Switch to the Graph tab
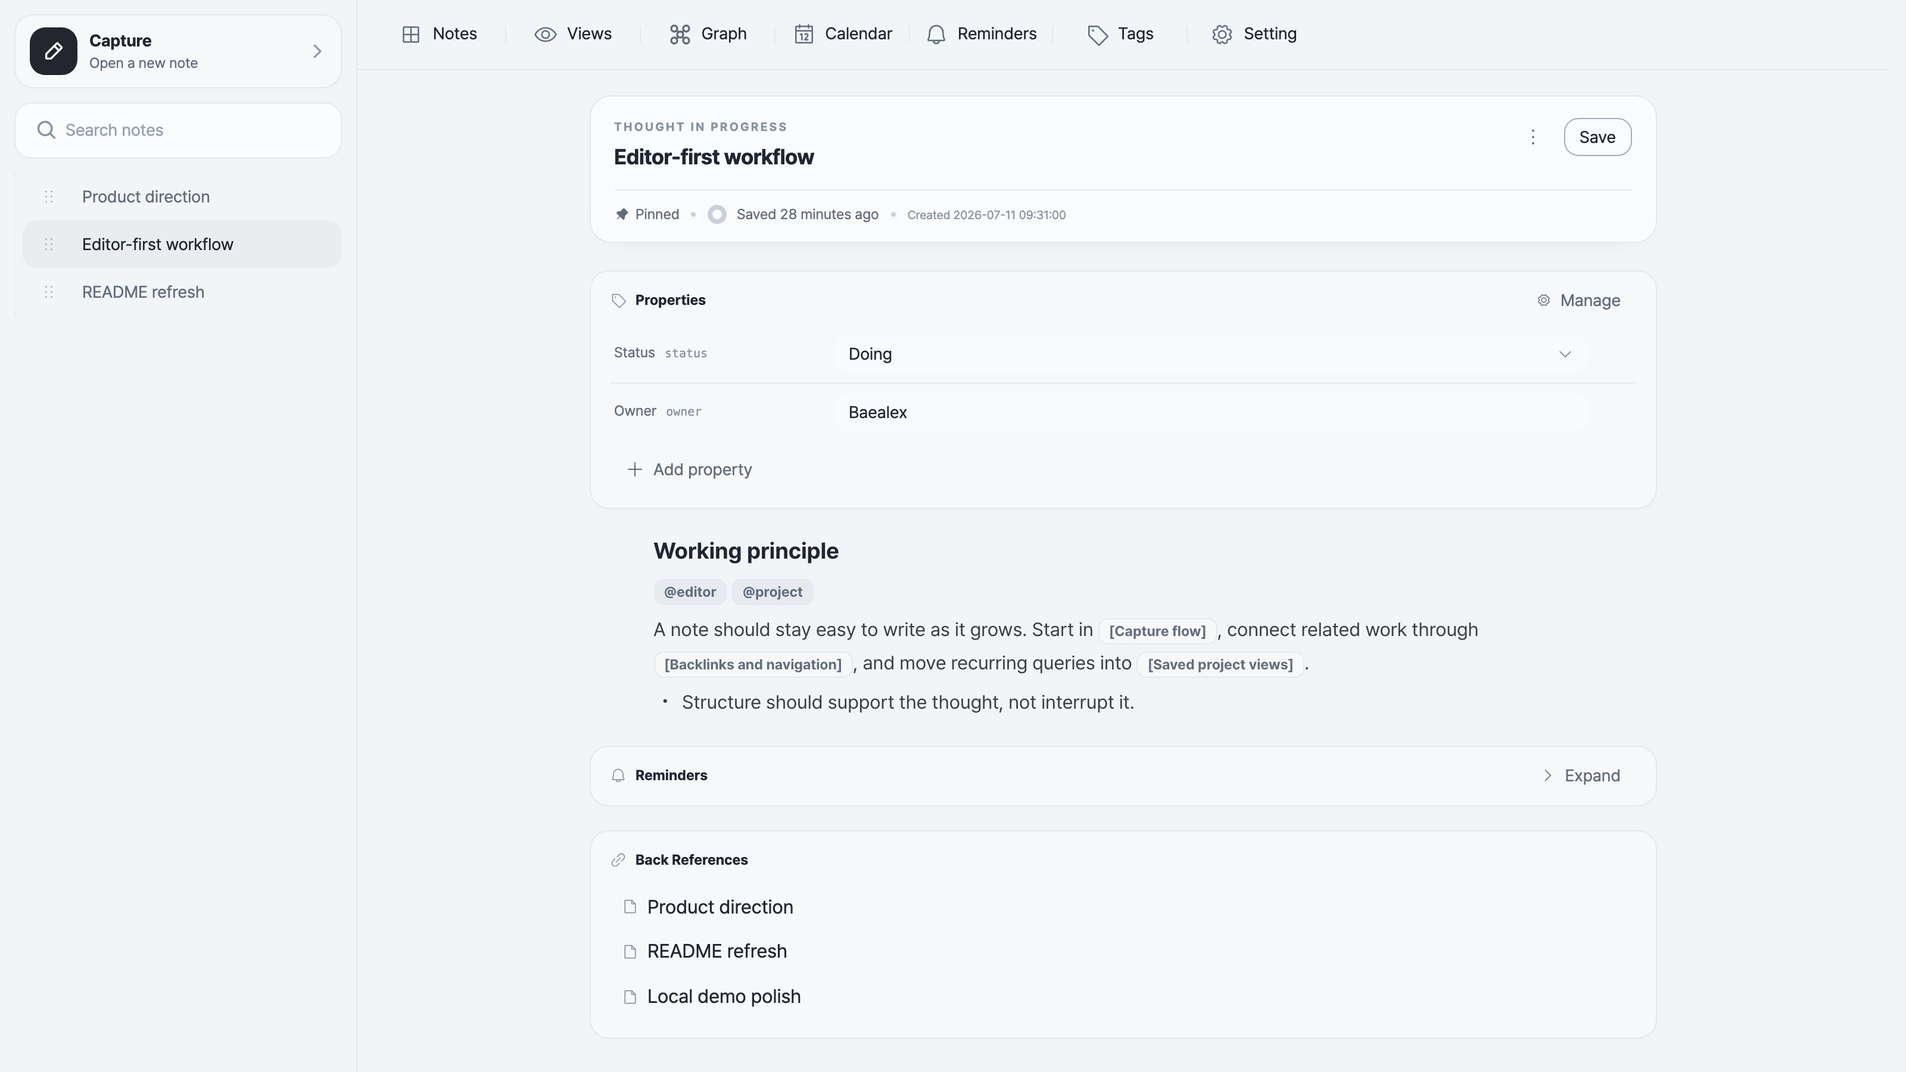 click(708, 34)
